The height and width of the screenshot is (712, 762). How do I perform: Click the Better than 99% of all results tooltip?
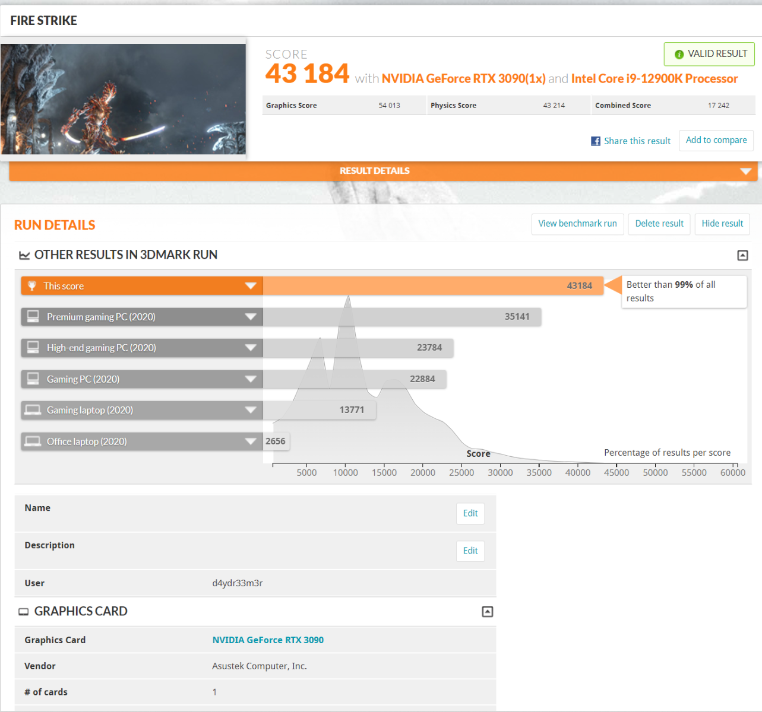[x=684, y=291]
